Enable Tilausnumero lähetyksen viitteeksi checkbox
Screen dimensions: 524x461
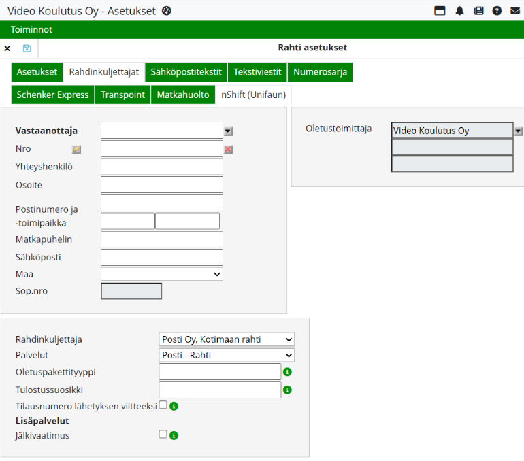[x=163, y=405]
